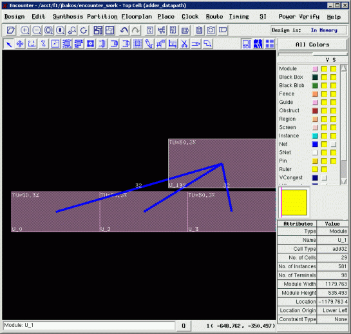
Task: Select the move cross-arrows tool
Action: [20, 44]
